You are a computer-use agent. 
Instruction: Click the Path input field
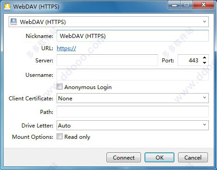coord(133,112)
